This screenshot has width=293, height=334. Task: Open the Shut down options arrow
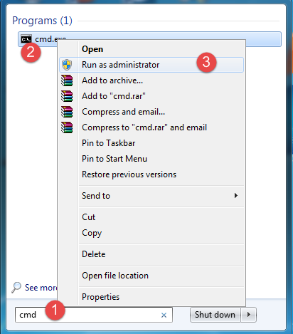tap(249, 315)
